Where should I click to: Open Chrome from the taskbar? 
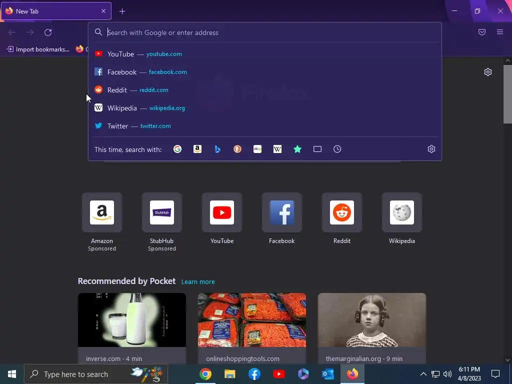tap(205, 374)
